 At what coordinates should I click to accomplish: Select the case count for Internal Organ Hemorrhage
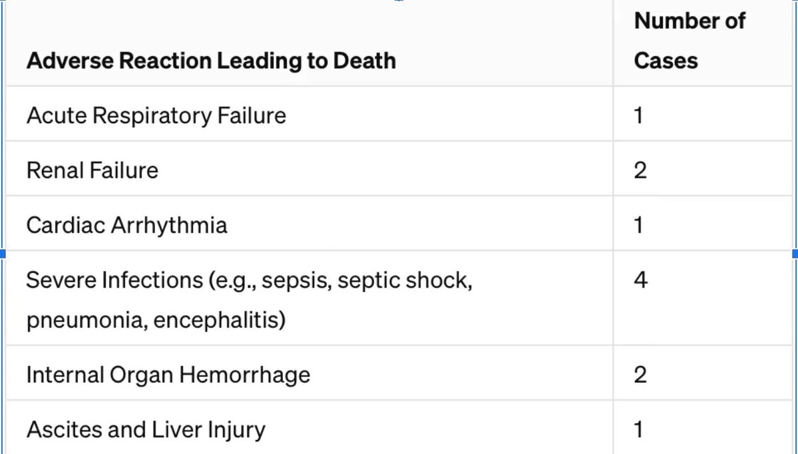click(x=640, y=375)
